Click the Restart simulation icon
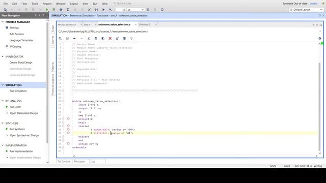This screenshot has height=183, width=326. (x=96, y=10)
